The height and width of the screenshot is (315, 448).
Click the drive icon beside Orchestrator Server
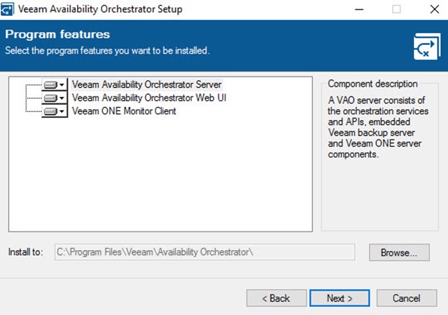pyautogui.click(x=50, y=85)
